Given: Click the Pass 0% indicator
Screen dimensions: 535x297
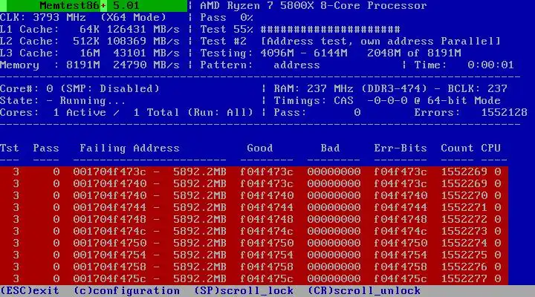Looking at the screenshot, I should pos(227,17).
